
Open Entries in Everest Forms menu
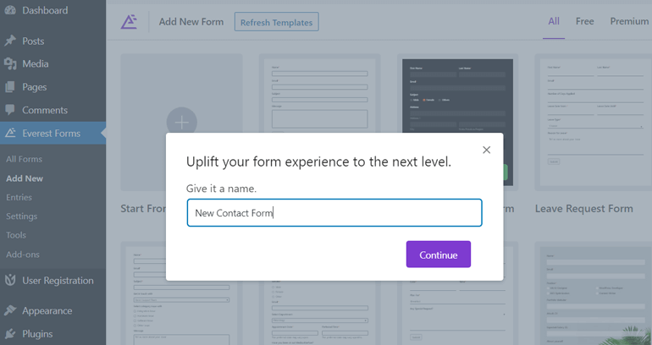[x=19, y=197]
